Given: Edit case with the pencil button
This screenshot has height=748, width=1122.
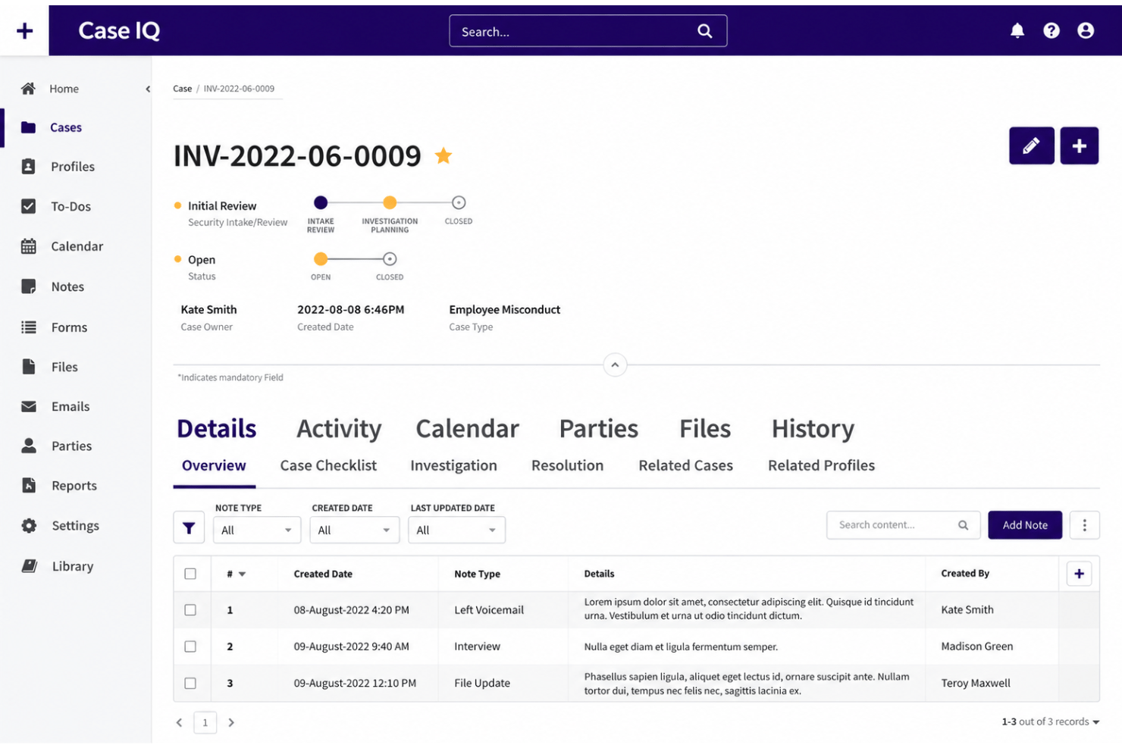Looking at the screenshot, I should pyautogui.click(x=1032, y=146).
